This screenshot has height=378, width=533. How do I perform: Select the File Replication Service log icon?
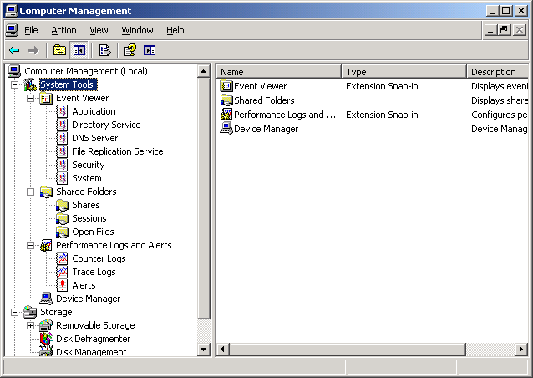[x=62, y=151]
